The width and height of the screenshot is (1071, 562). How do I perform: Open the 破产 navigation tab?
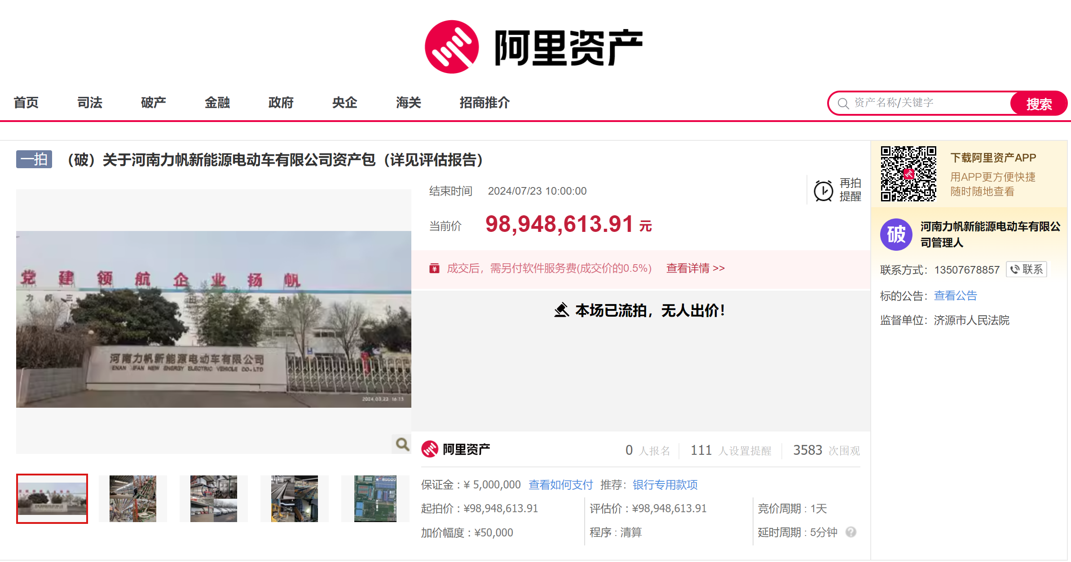tap(154, 103)
